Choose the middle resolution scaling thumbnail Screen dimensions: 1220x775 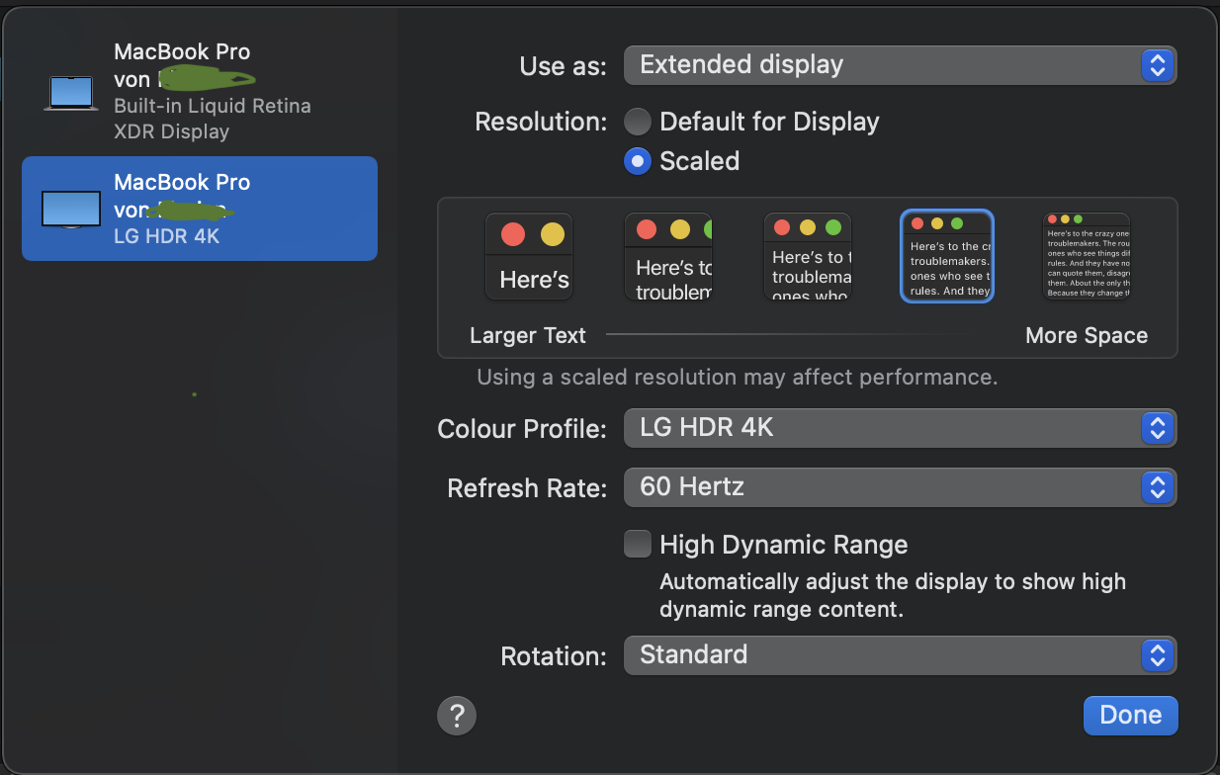point(808,256)
